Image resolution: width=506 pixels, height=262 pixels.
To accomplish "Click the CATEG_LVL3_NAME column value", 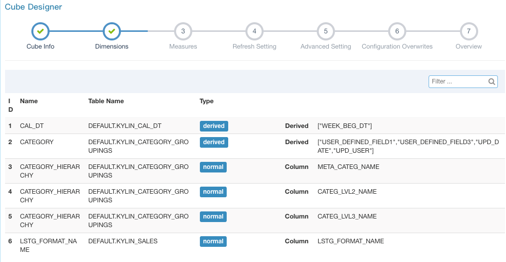I will click(347, 216).
